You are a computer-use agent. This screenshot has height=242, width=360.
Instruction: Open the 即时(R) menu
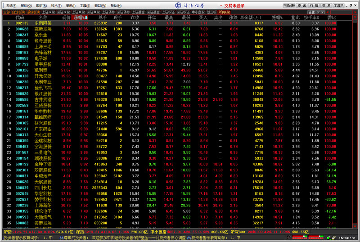41,5
